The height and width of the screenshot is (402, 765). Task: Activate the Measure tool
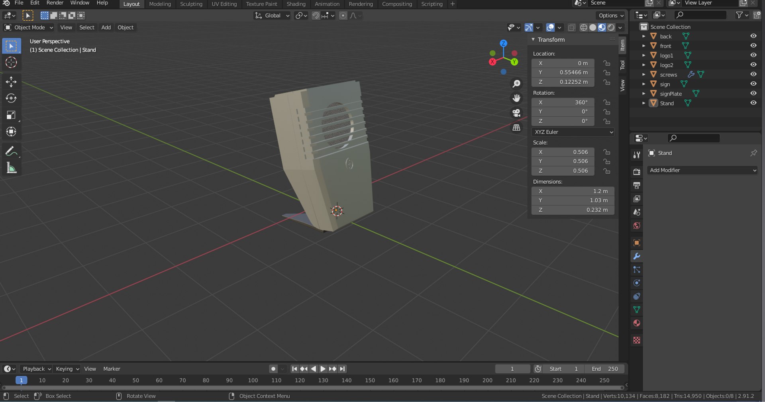coord(11,168)
